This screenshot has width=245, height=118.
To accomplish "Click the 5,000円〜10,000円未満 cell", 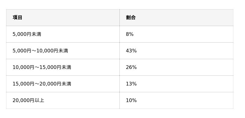I will point(63,51).
